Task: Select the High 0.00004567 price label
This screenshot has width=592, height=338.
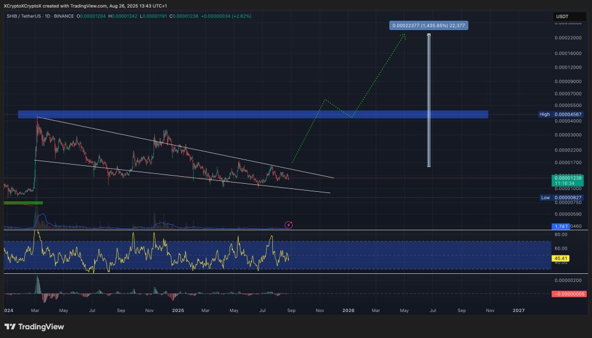Action: pos(561,114)
